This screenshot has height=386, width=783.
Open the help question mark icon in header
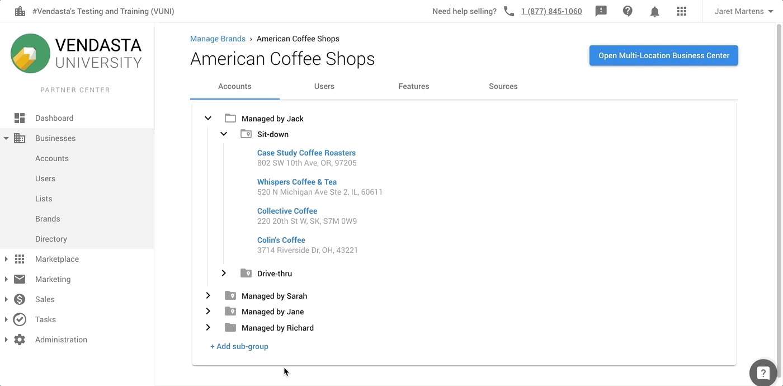628,11
